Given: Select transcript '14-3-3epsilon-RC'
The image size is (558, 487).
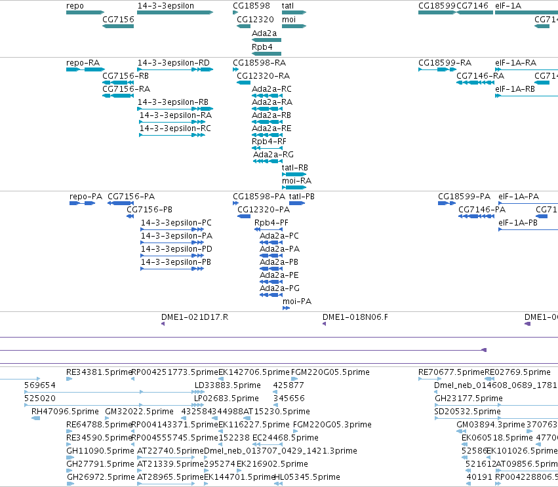Looking at the screenshot, I should (175, 128).
